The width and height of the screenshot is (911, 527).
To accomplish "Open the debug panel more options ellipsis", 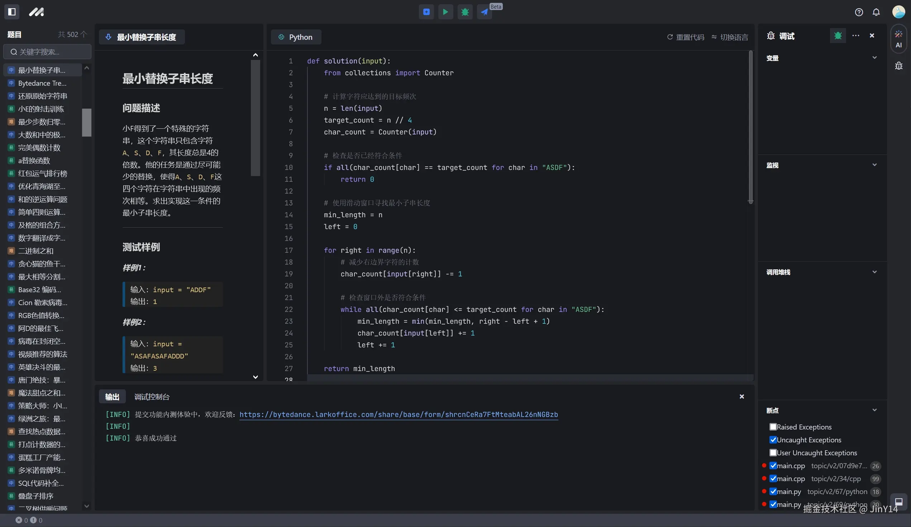I will click(856, 35).
